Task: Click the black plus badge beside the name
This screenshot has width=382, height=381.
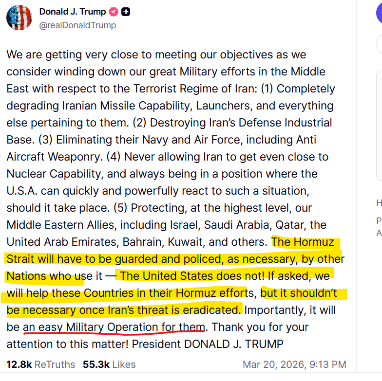Action: (x=126, y=12)
